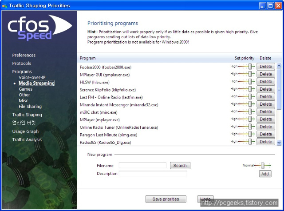Adjust priority slider for Paragon Last Minute

pos(250,134)
